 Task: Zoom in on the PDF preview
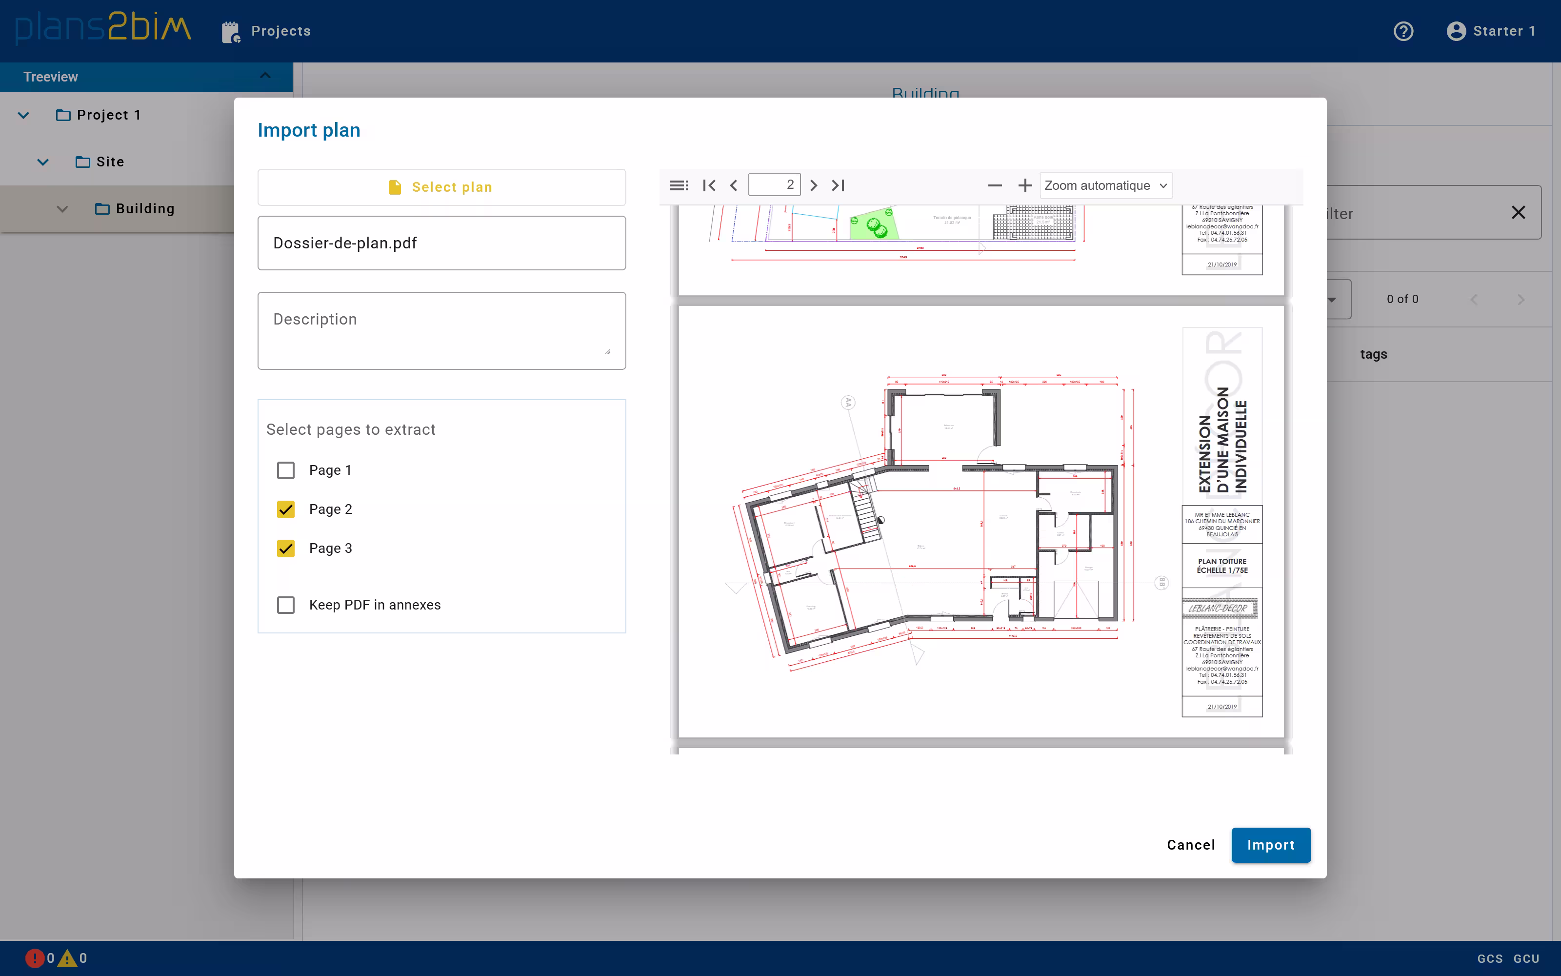tap(1024, 185)
